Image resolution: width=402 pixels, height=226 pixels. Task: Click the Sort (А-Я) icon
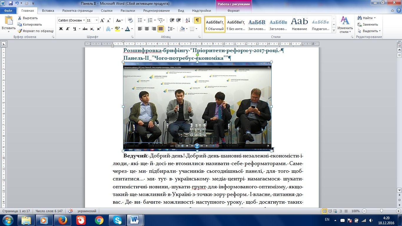[187, 20]
